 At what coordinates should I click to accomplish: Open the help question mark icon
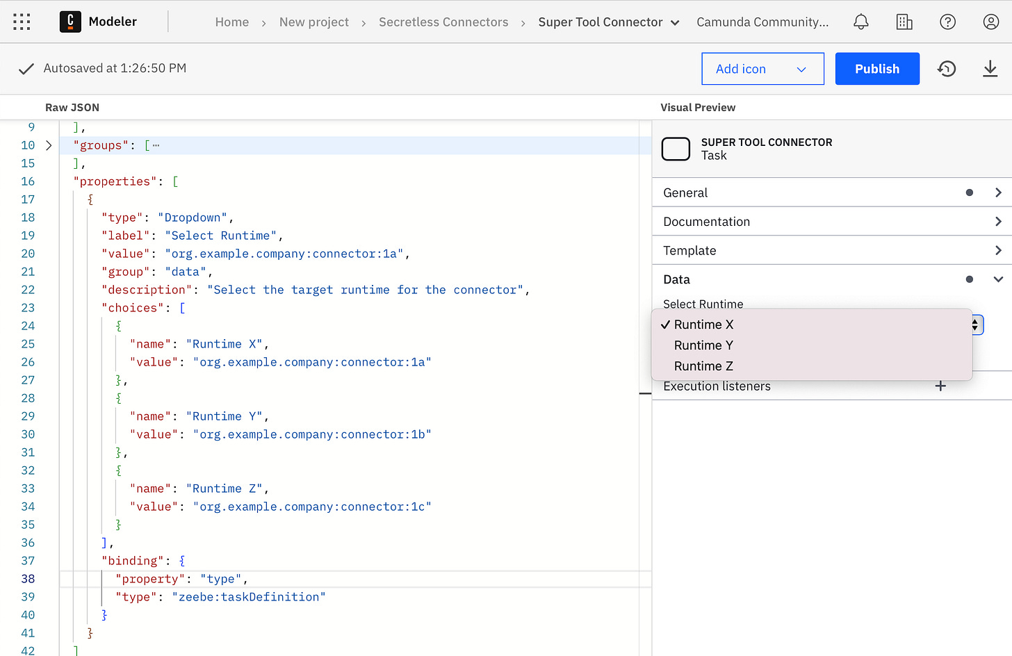(947, 22)
